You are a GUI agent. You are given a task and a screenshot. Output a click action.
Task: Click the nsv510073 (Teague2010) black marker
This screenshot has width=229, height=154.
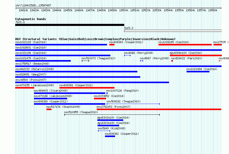pyautogui.click(x=85, y=61)
